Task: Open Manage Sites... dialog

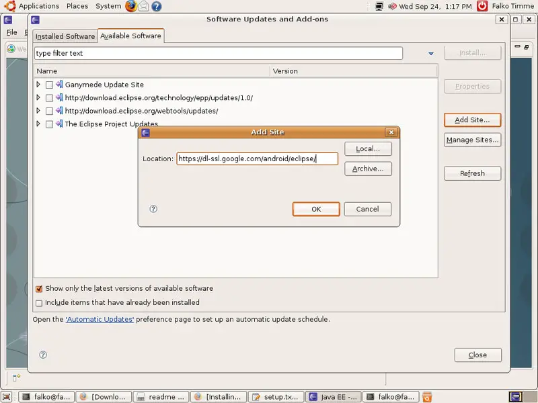Action: pyautogui.click(x=472, y=140)
